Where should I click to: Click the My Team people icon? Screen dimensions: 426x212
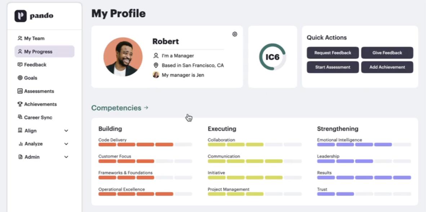pyautogui.click(x=20, y=38)
